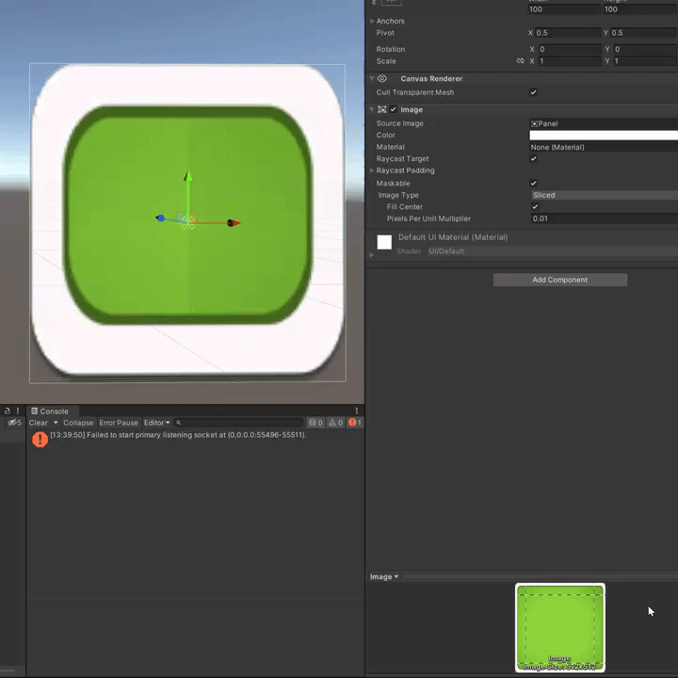Screen dimensions: 678x678
Task: Collapse the Canvas Renderer component
Action: pyautogui.click(x=372, y=78)
